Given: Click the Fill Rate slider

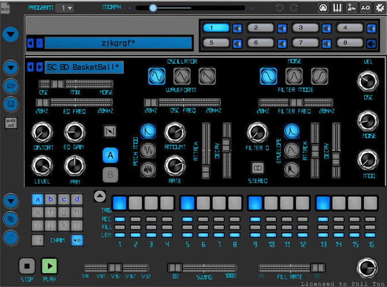Looking at the screenshot, I should click(292, 267).
